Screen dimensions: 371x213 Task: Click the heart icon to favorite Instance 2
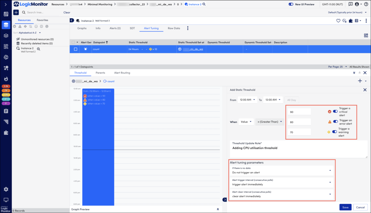(338, 21)
